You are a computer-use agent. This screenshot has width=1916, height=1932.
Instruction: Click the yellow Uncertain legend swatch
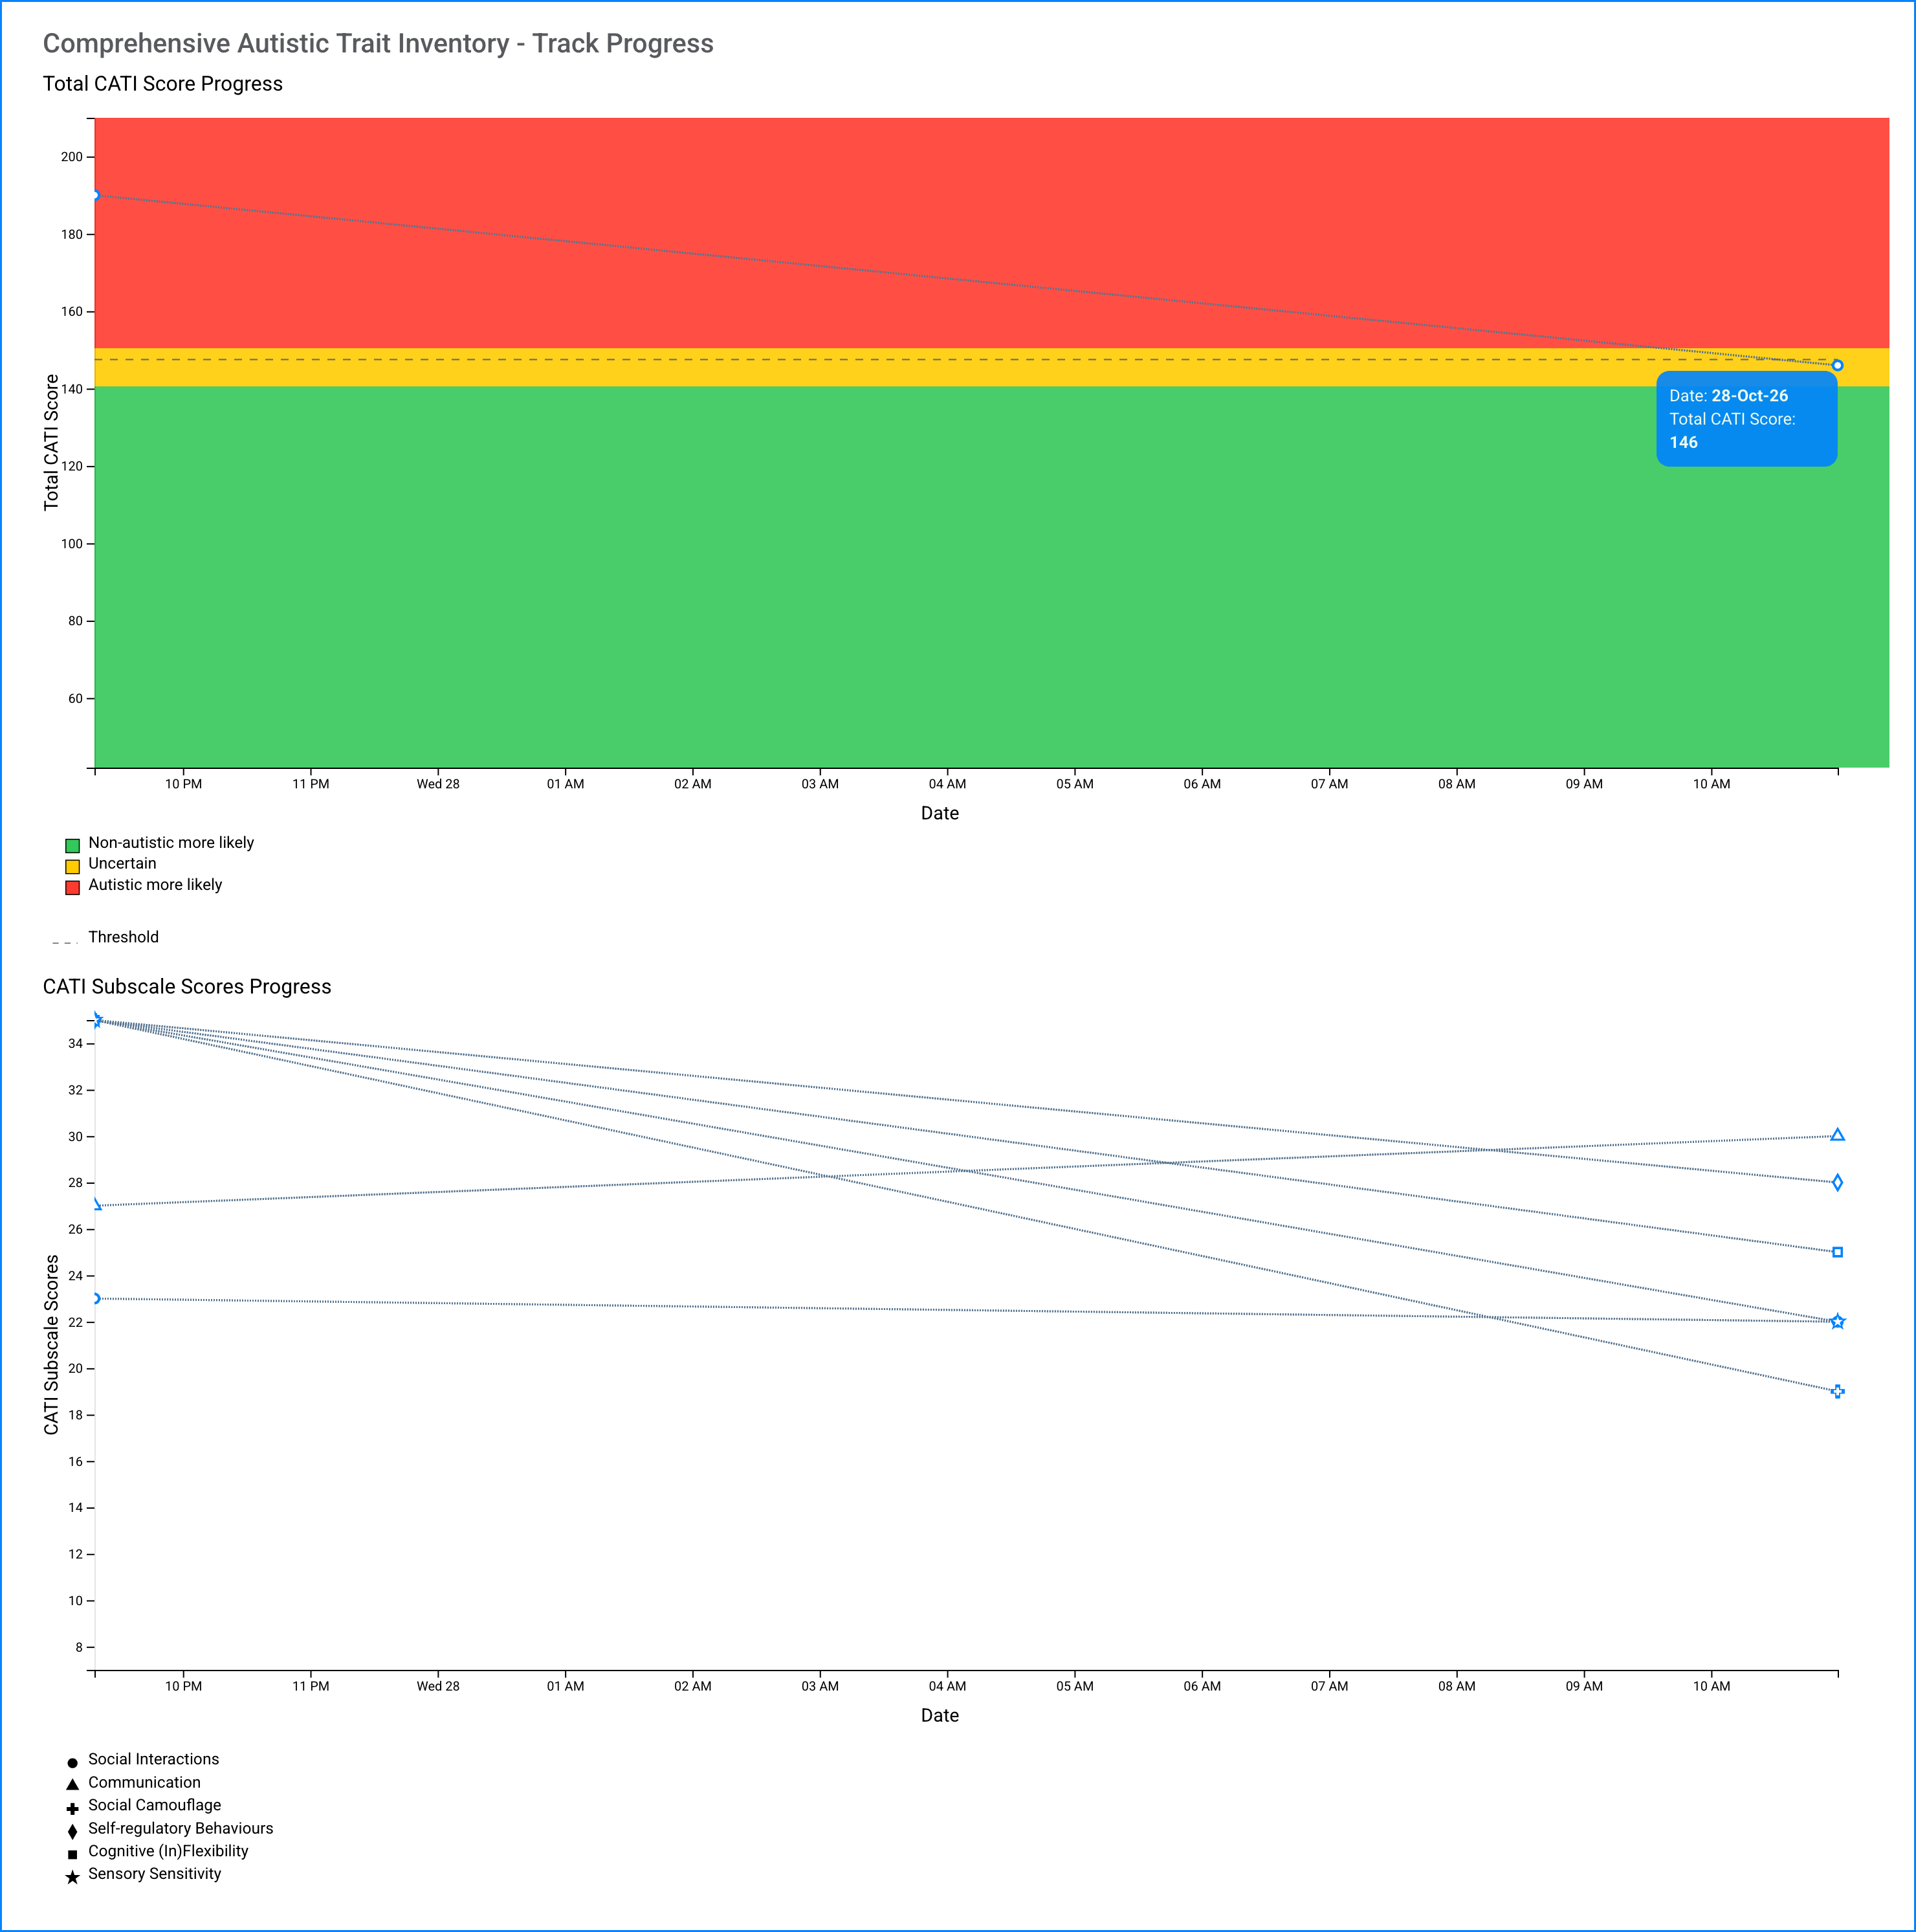click(72, 866)
